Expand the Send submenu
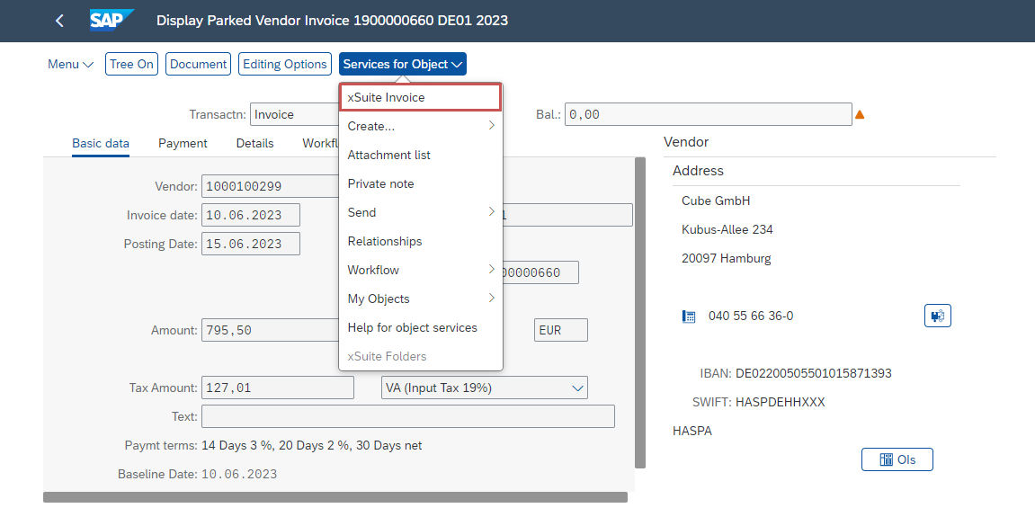 tap(420, 212)
